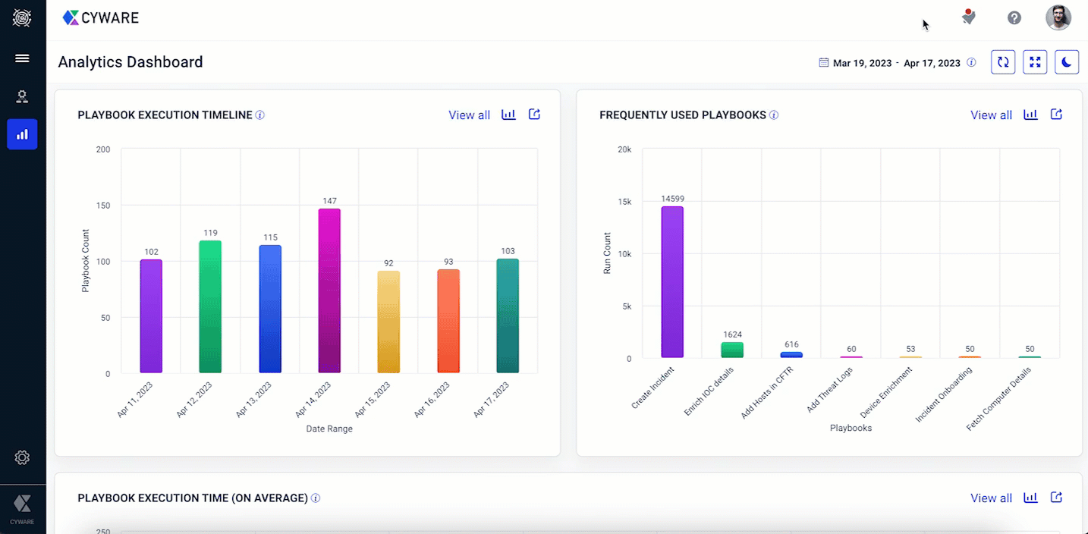Refresh the dashboard data
Viewport: 1088px width, 534px height.
point(1003,62)
